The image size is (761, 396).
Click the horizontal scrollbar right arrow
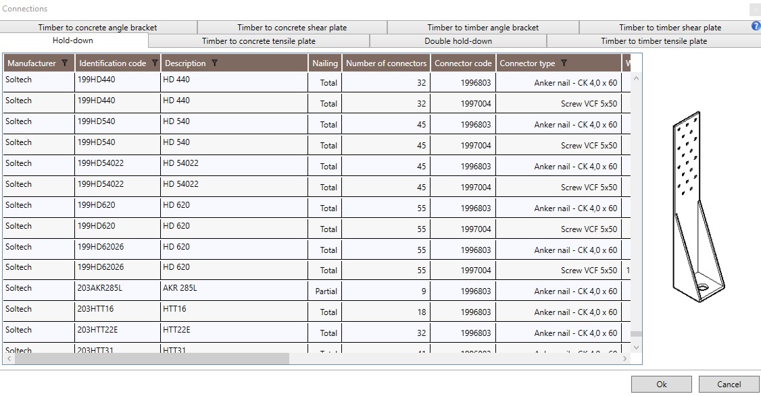[625, 359]
